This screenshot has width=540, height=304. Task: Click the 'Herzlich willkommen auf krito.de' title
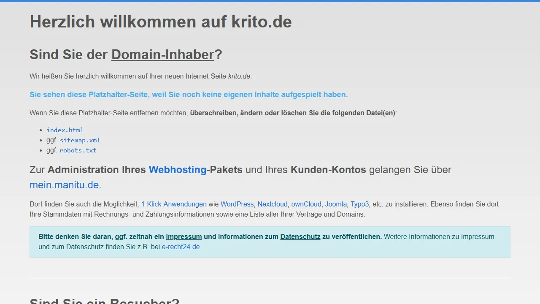coord(161,22)
